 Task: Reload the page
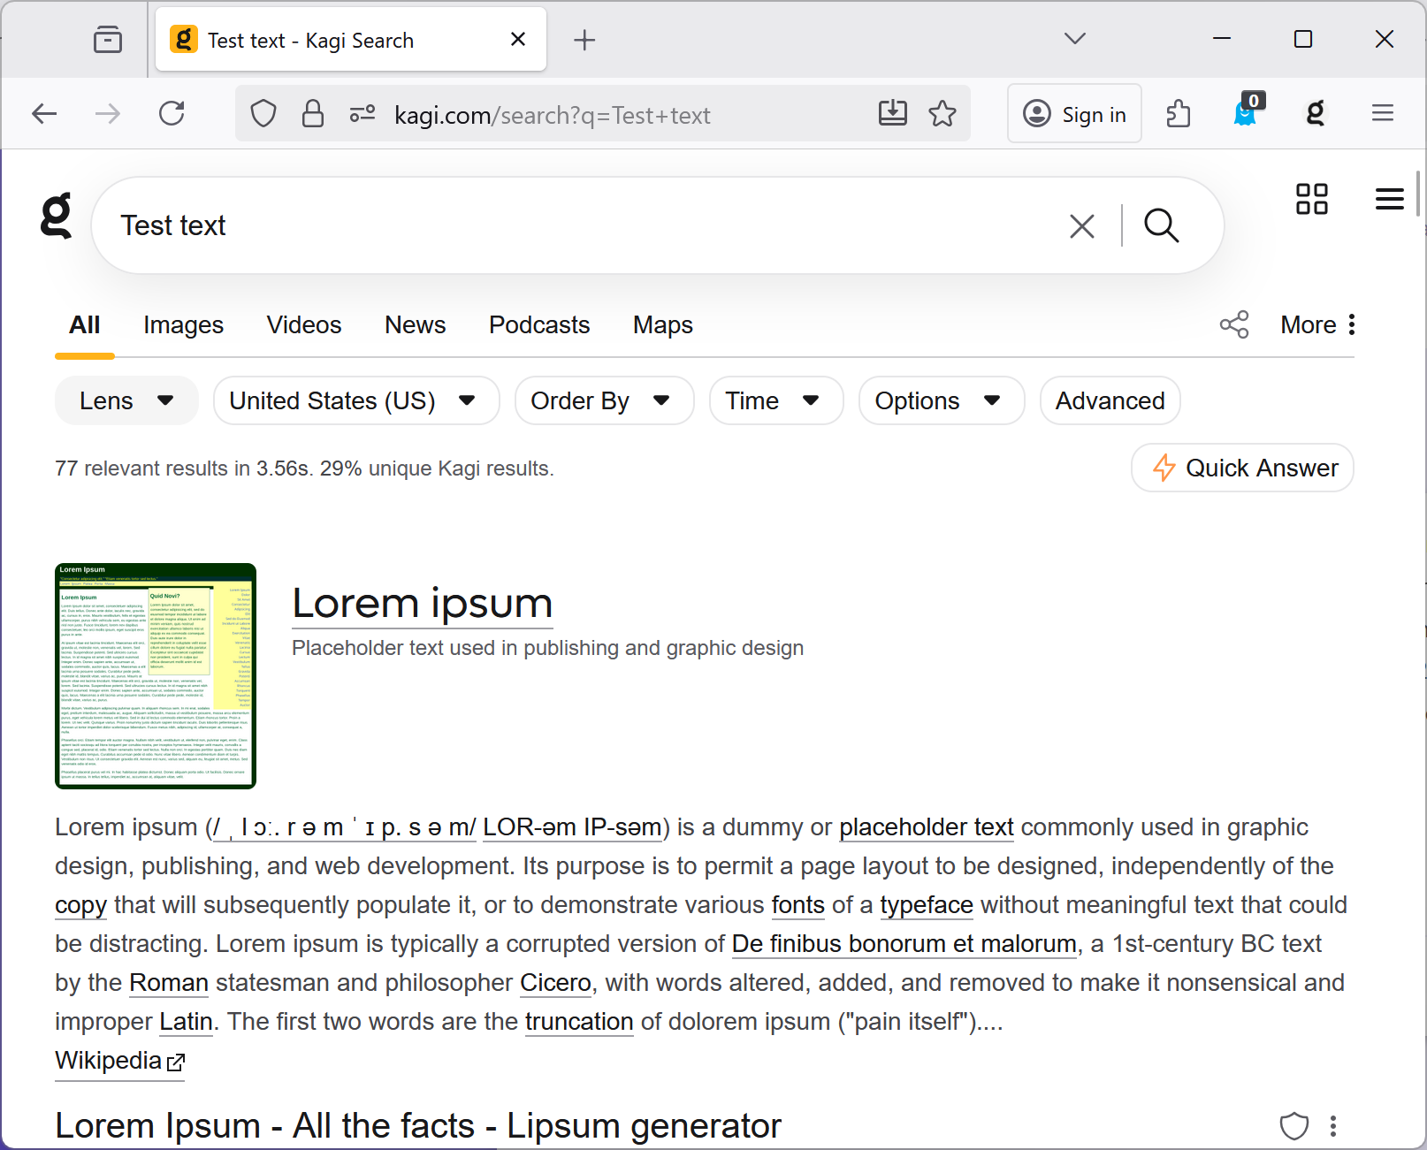pos(172,114)
